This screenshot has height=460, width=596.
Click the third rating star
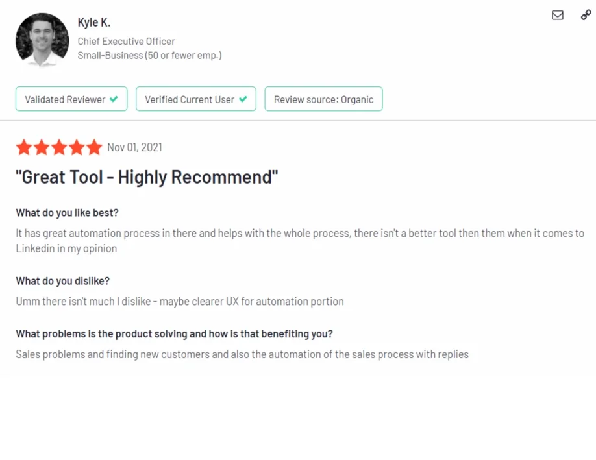[x=59, y=147]
